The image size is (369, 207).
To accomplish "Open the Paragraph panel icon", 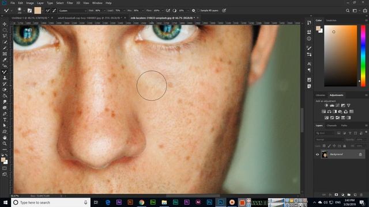I will tap(309, 70).
